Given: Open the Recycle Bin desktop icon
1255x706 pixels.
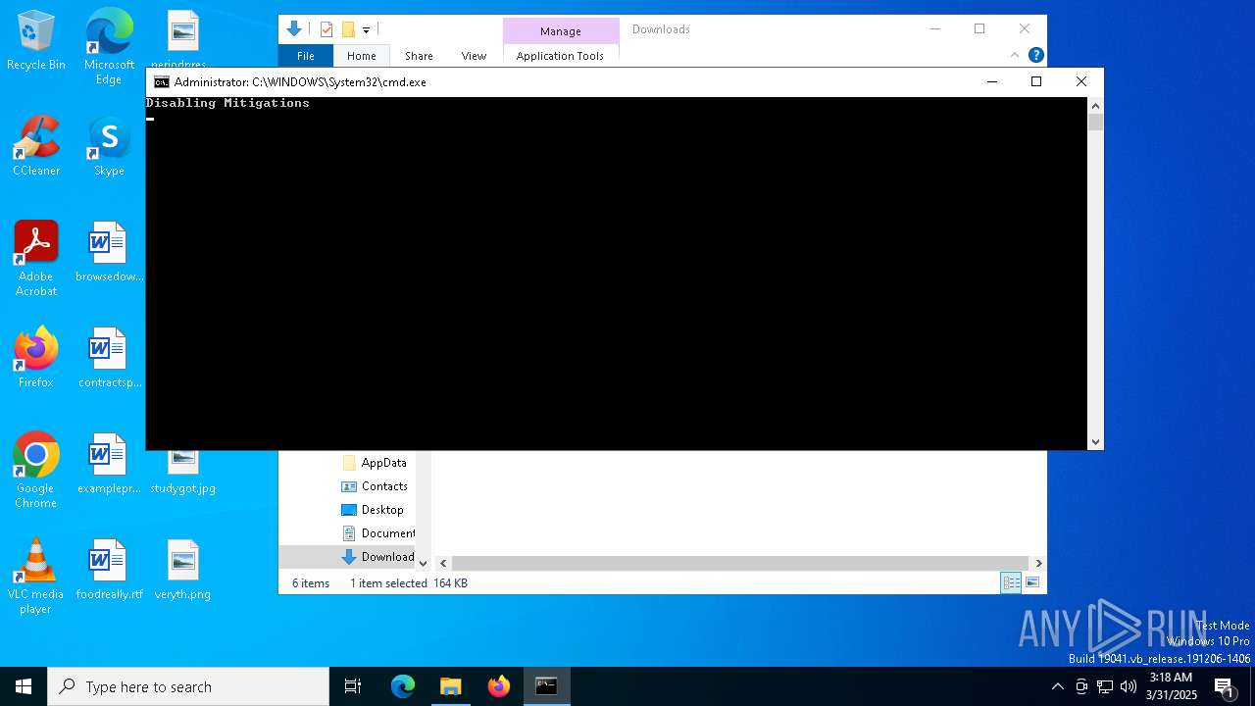Looking at the screenshot, I should 36,41.
